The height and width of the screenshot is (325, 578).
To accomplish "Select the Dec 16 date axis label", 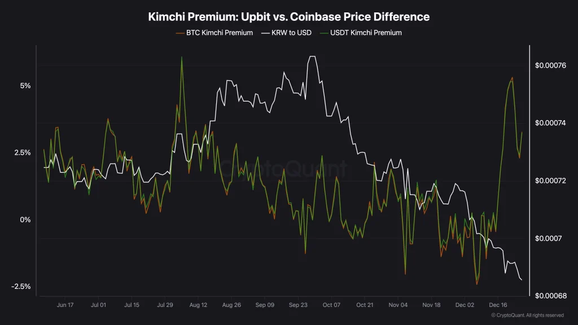I will coord(498,305).
